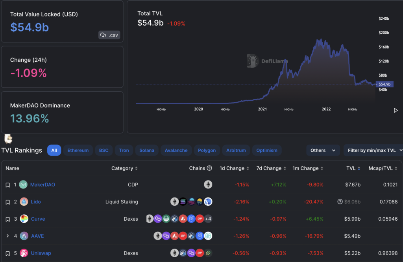Viewport: 403px width, 262px height.
Task: Sort table by Mcap/TVL column
Action: tap(383, 168)
